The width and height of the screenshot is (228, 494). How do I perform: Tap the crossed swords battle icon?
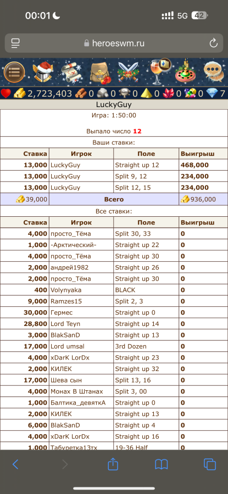129,72
